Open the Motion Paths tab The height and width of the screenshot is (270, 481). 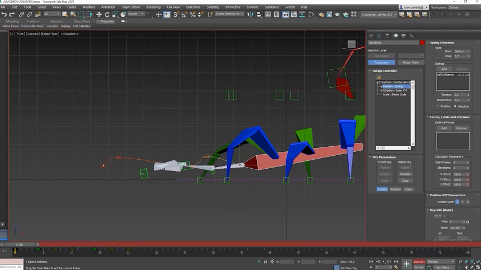pyautogui.click(x=411, y=62)
